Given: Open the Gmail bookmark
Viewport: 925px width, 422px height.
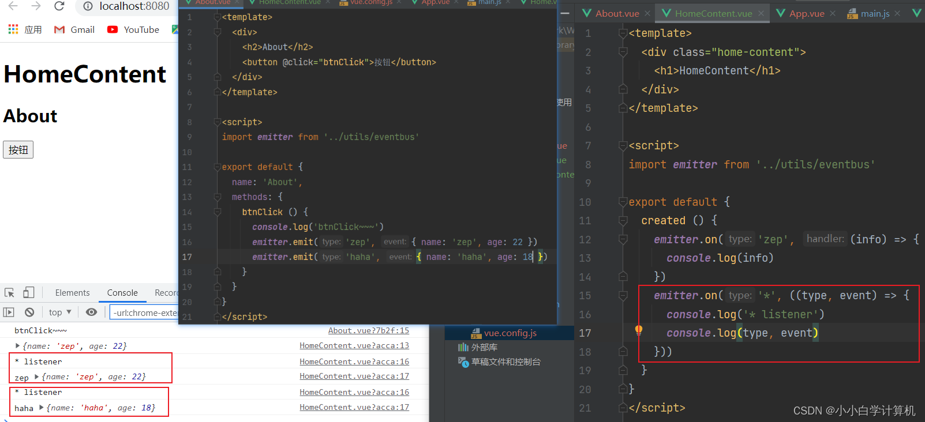Looking at the screenshot, I should click(x=74, y=29).
